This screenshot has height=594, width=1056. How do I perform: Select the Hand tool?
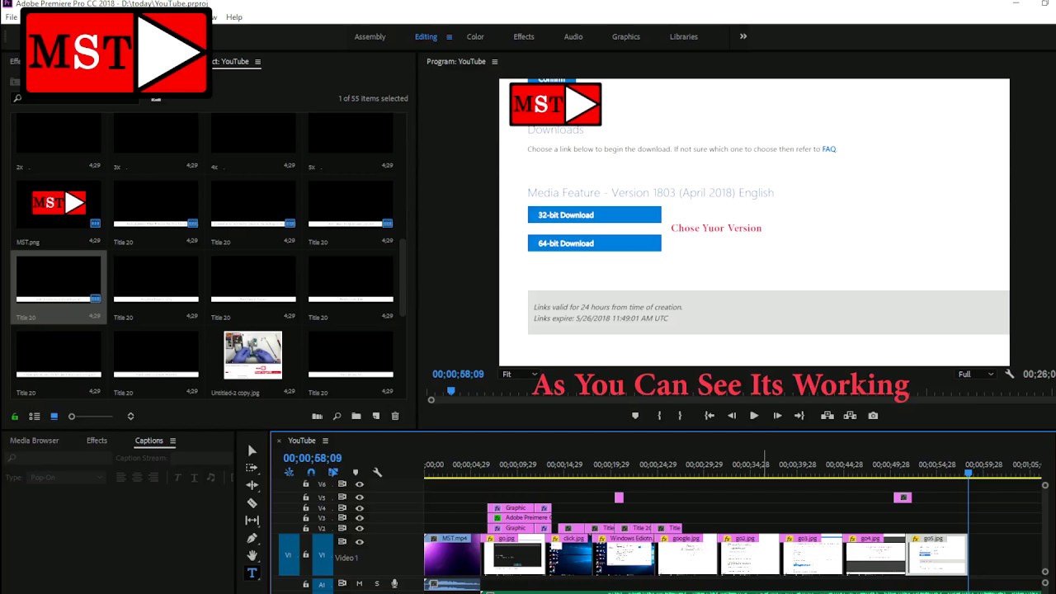tap(252, 555)
